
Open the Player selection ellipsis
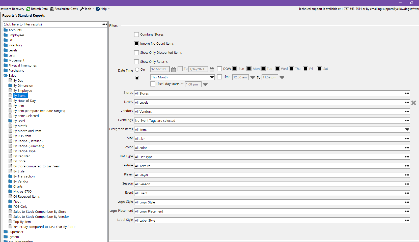point(407,175)
